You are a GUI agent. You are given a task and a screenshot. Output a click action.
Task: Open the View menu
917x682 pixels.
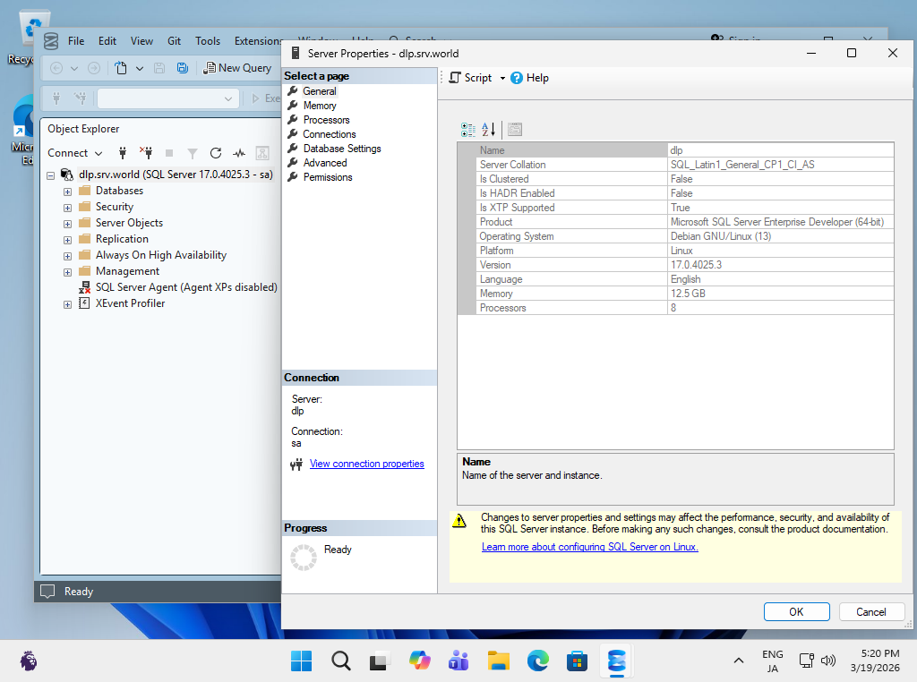point(141,41)
